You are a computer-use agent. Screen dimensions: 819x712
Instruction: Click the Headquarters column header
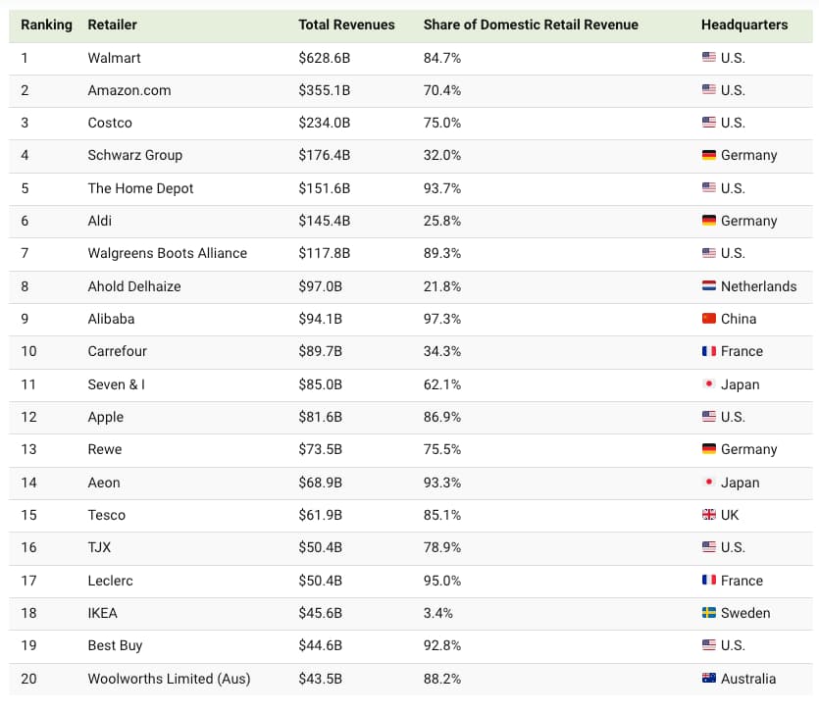pos(743,25)
